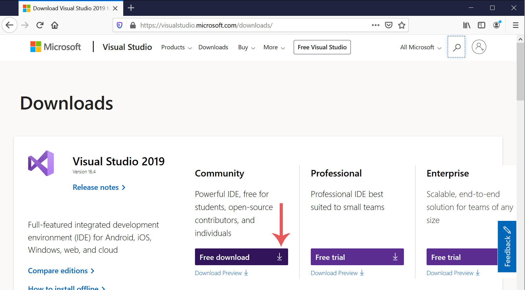This screenshot has width=525, height=290.
Task: Expand the Products dropdown menu
Action: pos(176,47)
